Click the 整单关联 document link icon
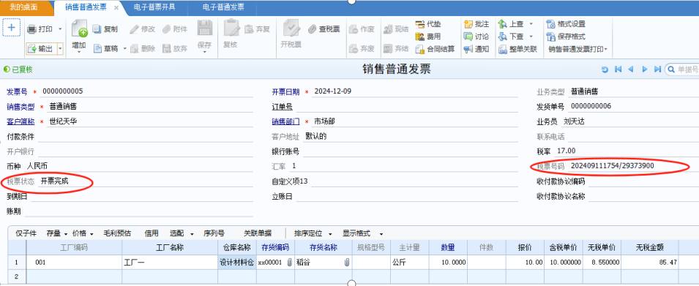The height and width of the screenshot is (286, 699). point(502,49)
